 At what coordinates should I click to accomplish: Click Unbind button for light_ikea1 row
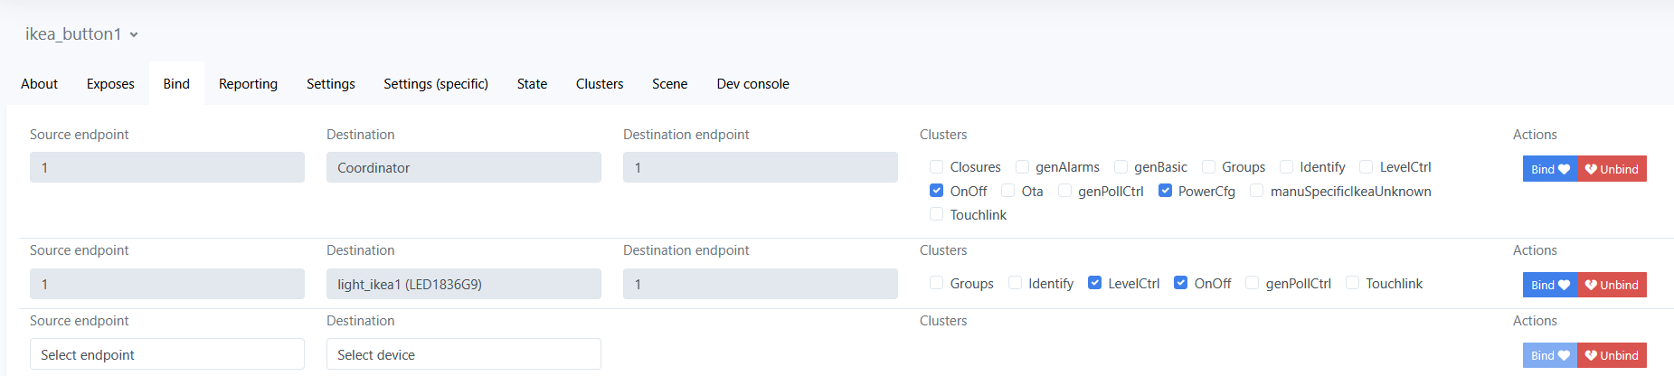pyautogui.click(x=1612, y=285)
